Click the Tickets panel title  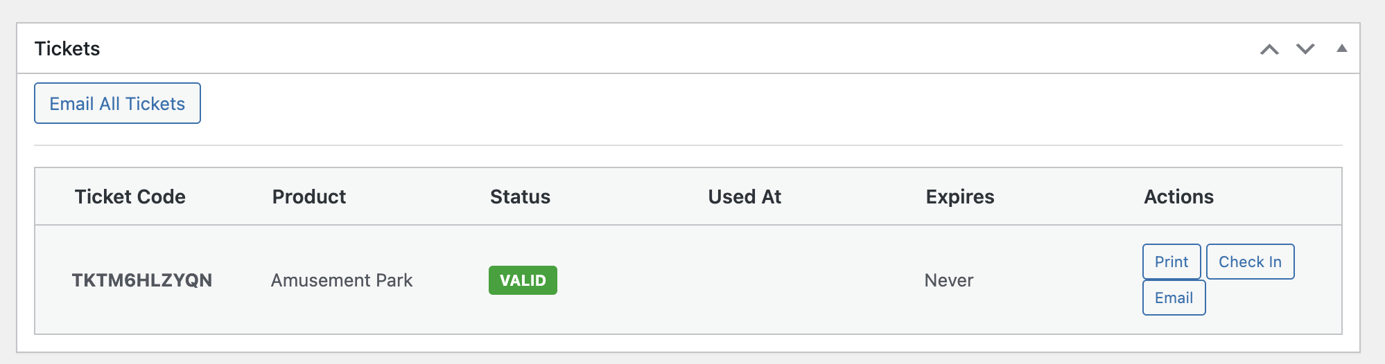67,48
